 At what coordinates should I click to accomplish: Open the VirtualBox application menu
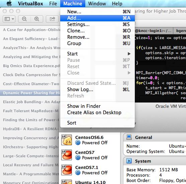click(30, 4)
